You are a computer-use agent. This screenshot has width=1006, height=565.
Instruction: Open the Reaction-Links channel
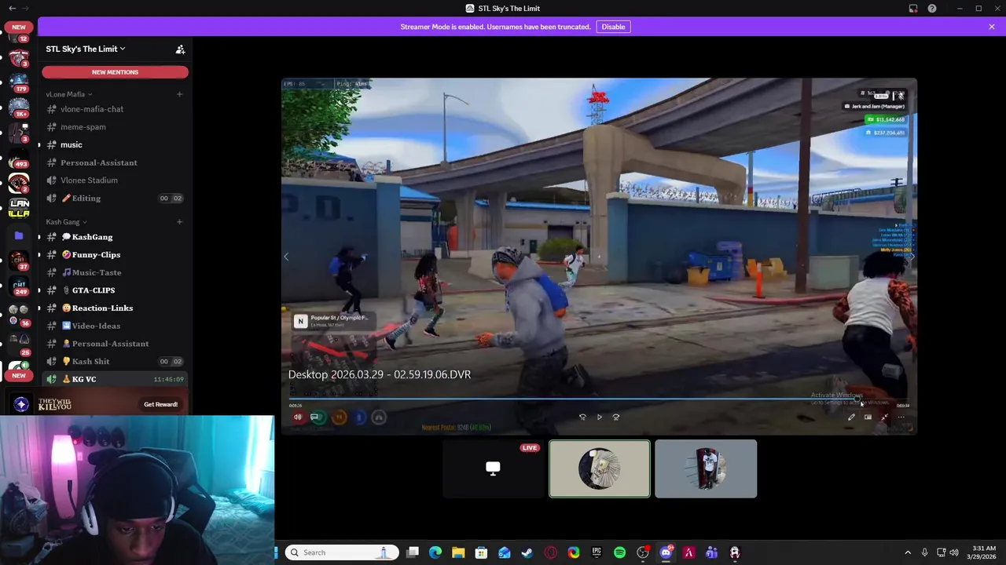pos(114,308)
